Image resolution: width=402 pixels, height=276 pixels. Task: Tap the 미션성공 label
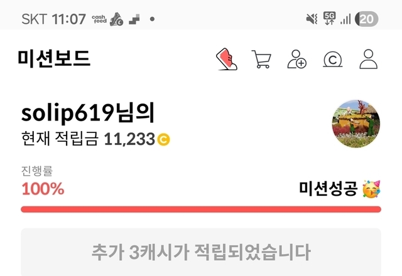tap(328, 189)
